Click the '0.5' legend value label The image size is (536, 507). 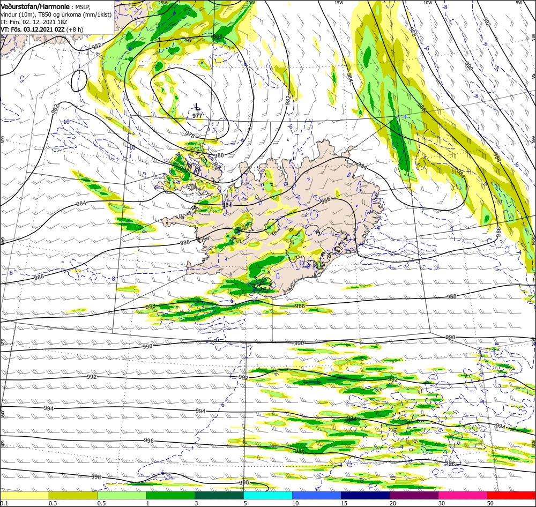click(x=101, y=503)
